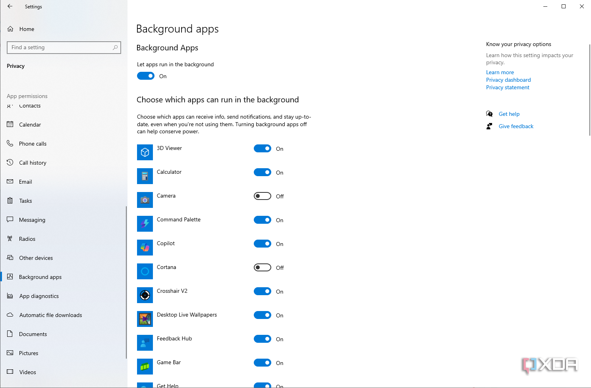Screen dimensions: 591x388
Task: Click the Copilot app icon
Action: (145, 248)
